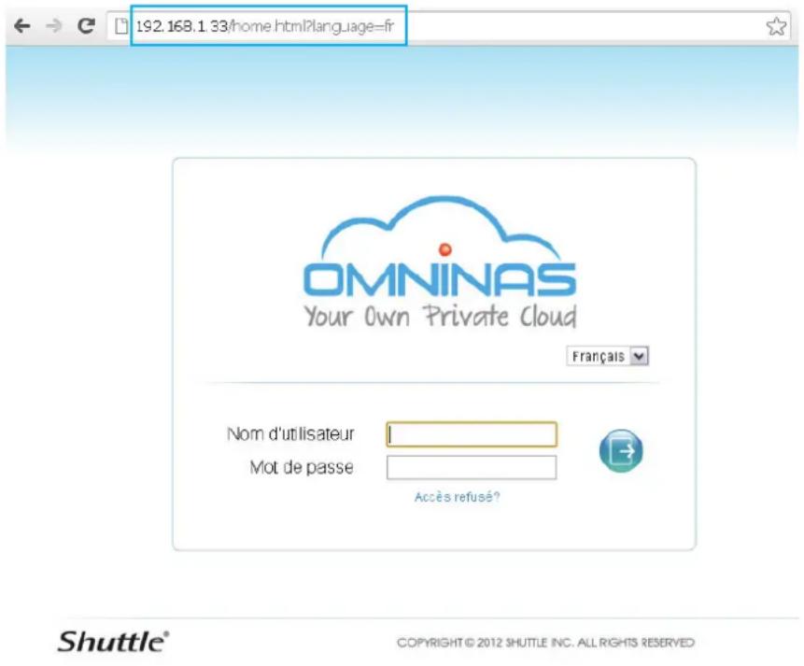Click the browser forward arrow
Image resolution: width=804 pixels, height=666 pixels.
pyautogui.click(x=54, y=25)
